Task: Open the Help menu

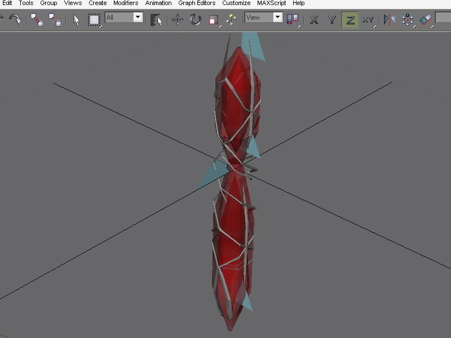Action: 299,3
